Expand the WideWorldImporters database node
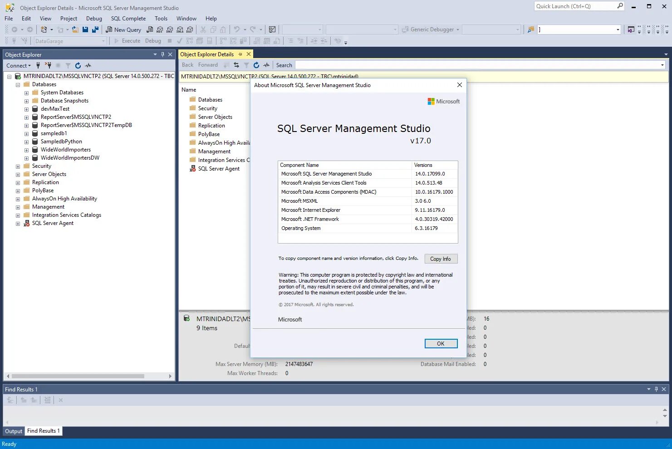Screen dimensions: 672x449 tap(26, 150)
